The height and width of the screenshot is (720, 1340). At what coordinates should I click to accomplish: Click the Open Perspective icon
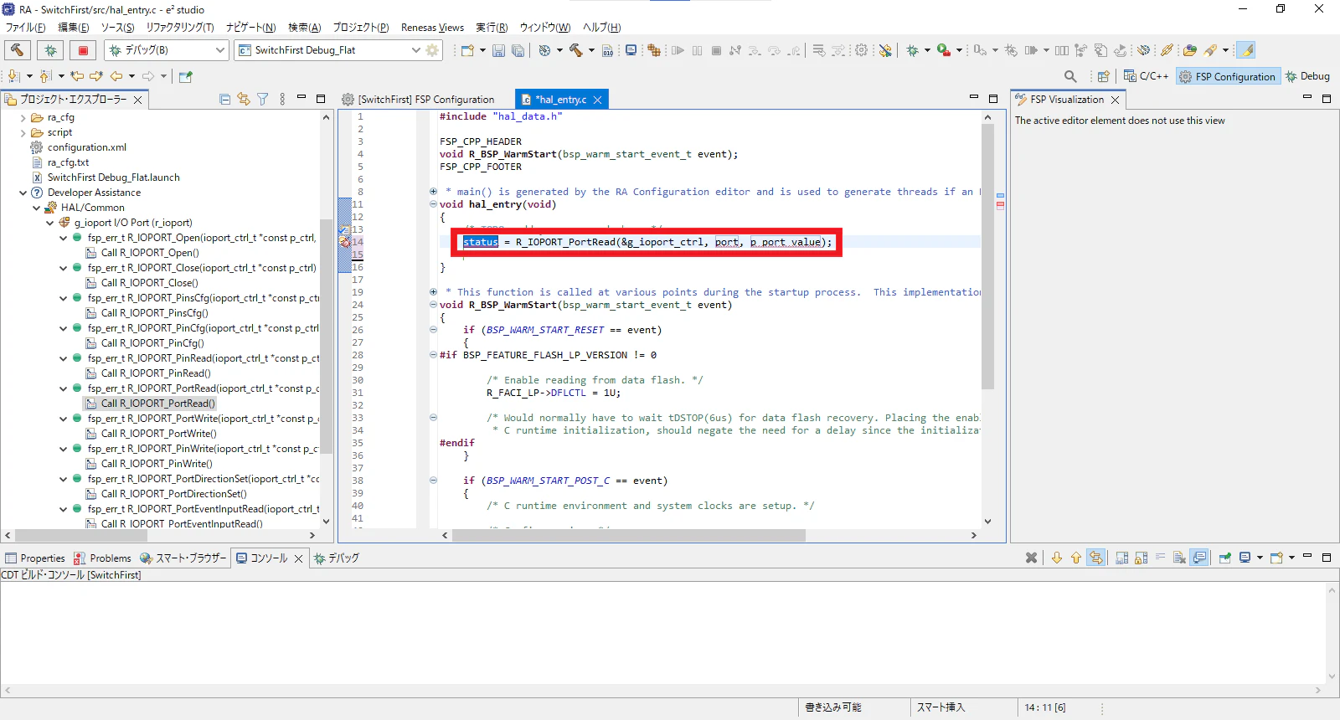click(x=1104, y=76)
